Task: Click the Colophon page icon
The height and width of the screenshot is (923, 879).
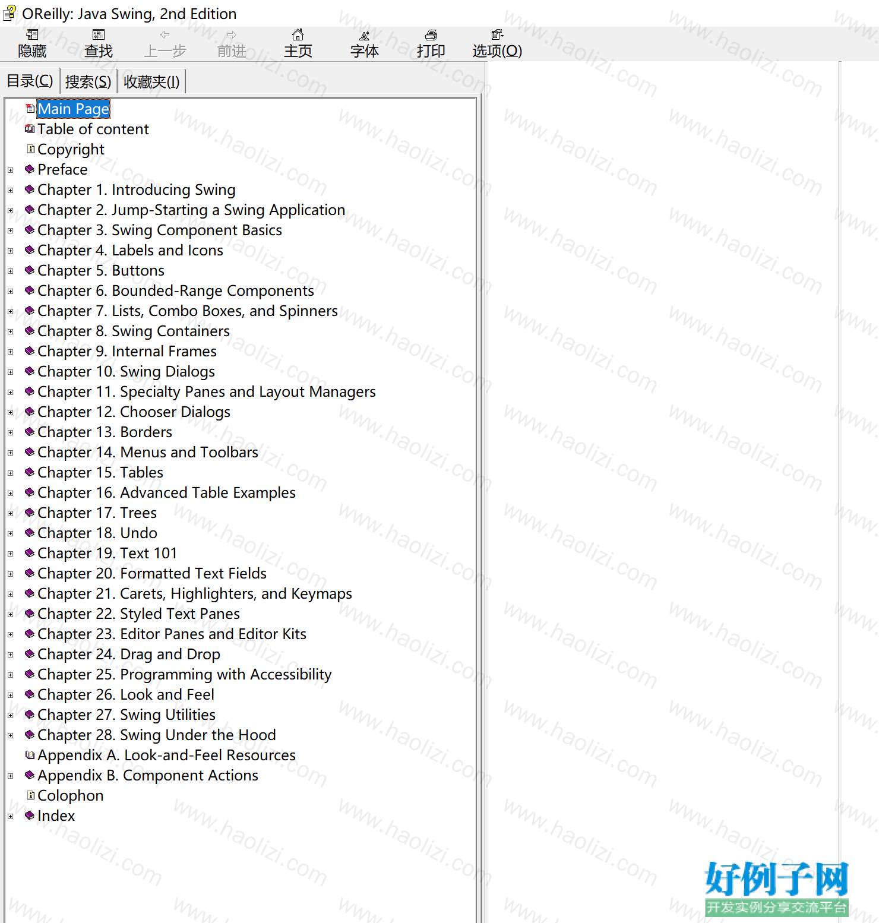Action: point(31,795)
